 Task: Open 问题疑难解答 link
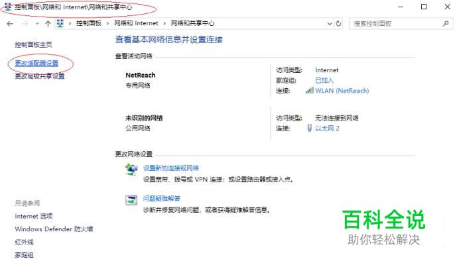[162, 199]
